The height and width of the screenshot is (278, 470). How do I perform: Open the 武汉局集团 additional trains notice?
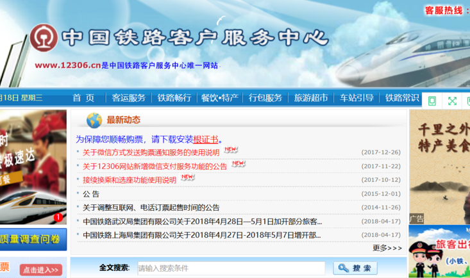coord(203,222)
